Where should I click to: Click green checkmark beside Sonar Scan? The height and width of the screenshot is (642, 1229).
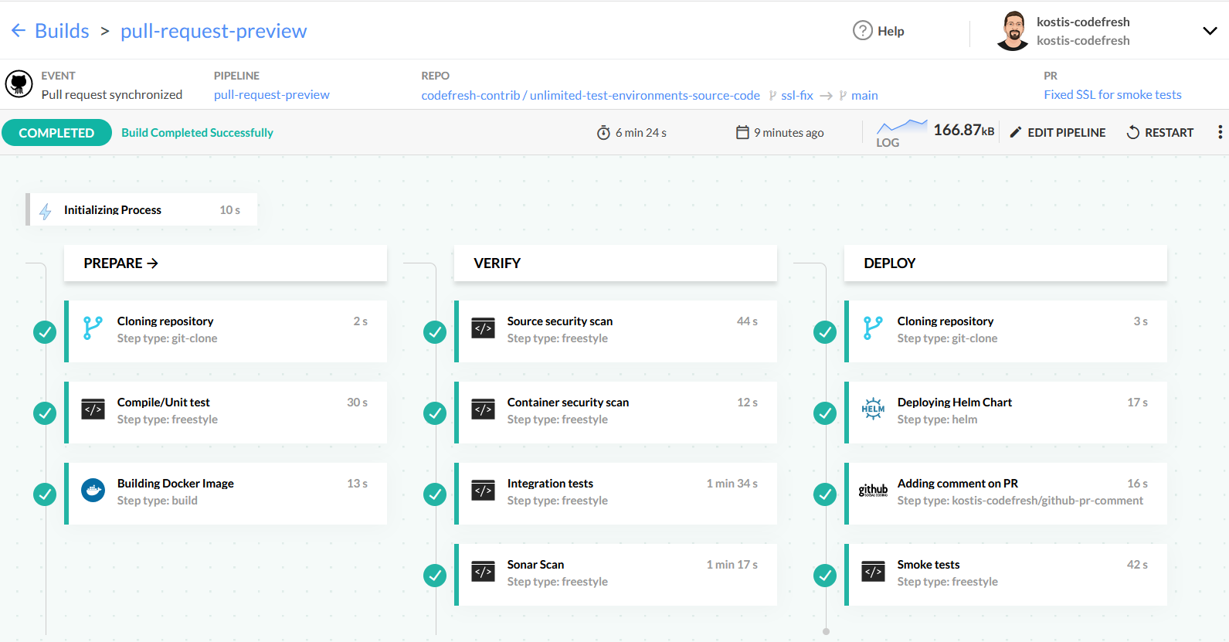(x=435, y=576)
